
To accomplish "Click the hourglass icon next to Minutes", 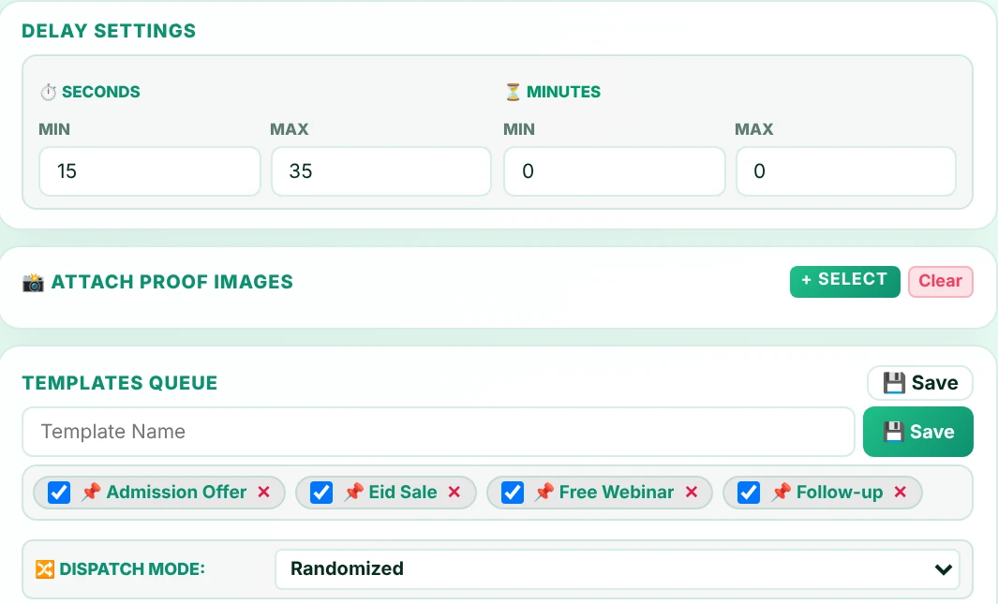I will click(513, 92).
